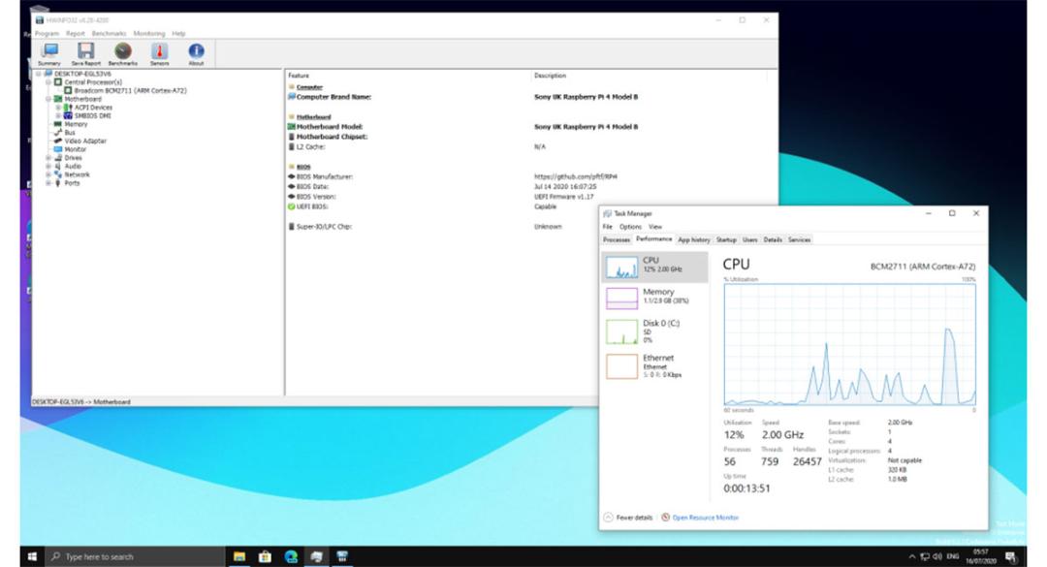
Task: Select the Ethernet performance entry
Action: [x=655, y=366]
